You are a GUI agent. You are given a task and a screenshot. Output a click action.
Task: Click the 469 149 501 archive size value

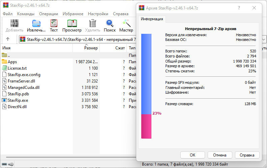pyautogui.click(x=246, y=66)
